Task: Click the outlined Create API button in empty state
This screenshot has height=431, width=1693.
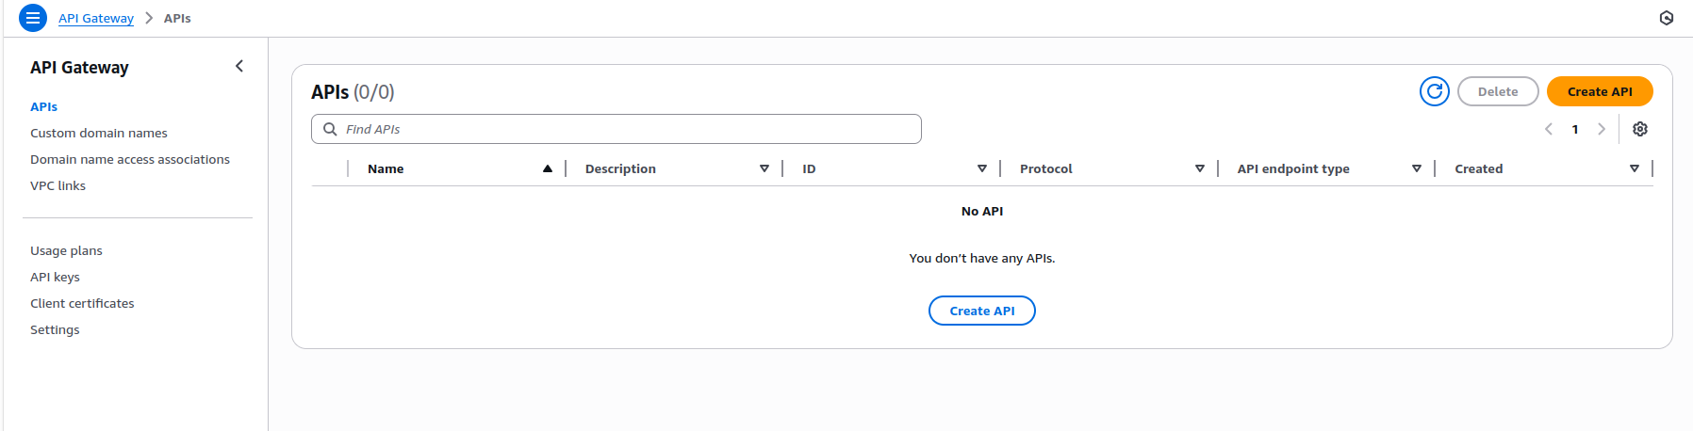Action: (x=982, y=311)
